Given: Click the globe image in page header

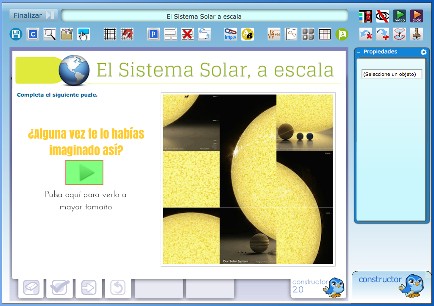Looking at the screenshot, I should point(74,70).
